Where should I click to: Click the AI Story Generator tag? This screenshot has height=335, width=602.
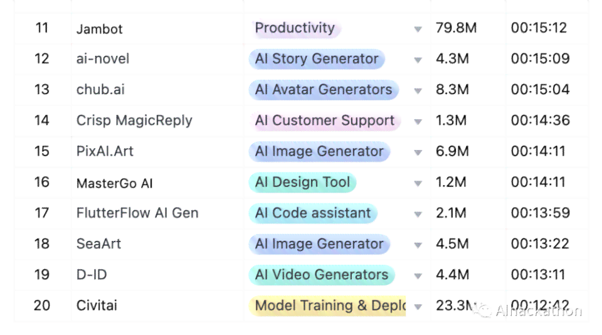point(317,59)
